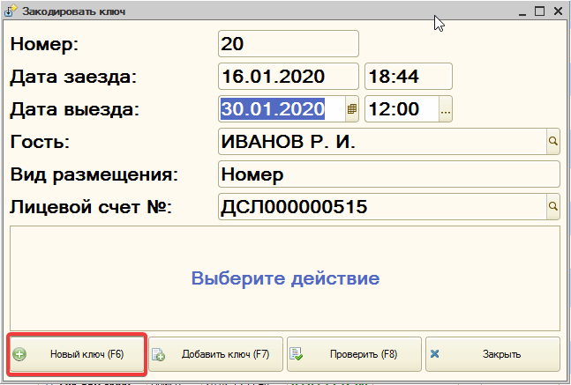This screenshot has width=571, height=385.
Task: Click the Гость field ИВАНОВ Р. И.
Action: (382, 141)
